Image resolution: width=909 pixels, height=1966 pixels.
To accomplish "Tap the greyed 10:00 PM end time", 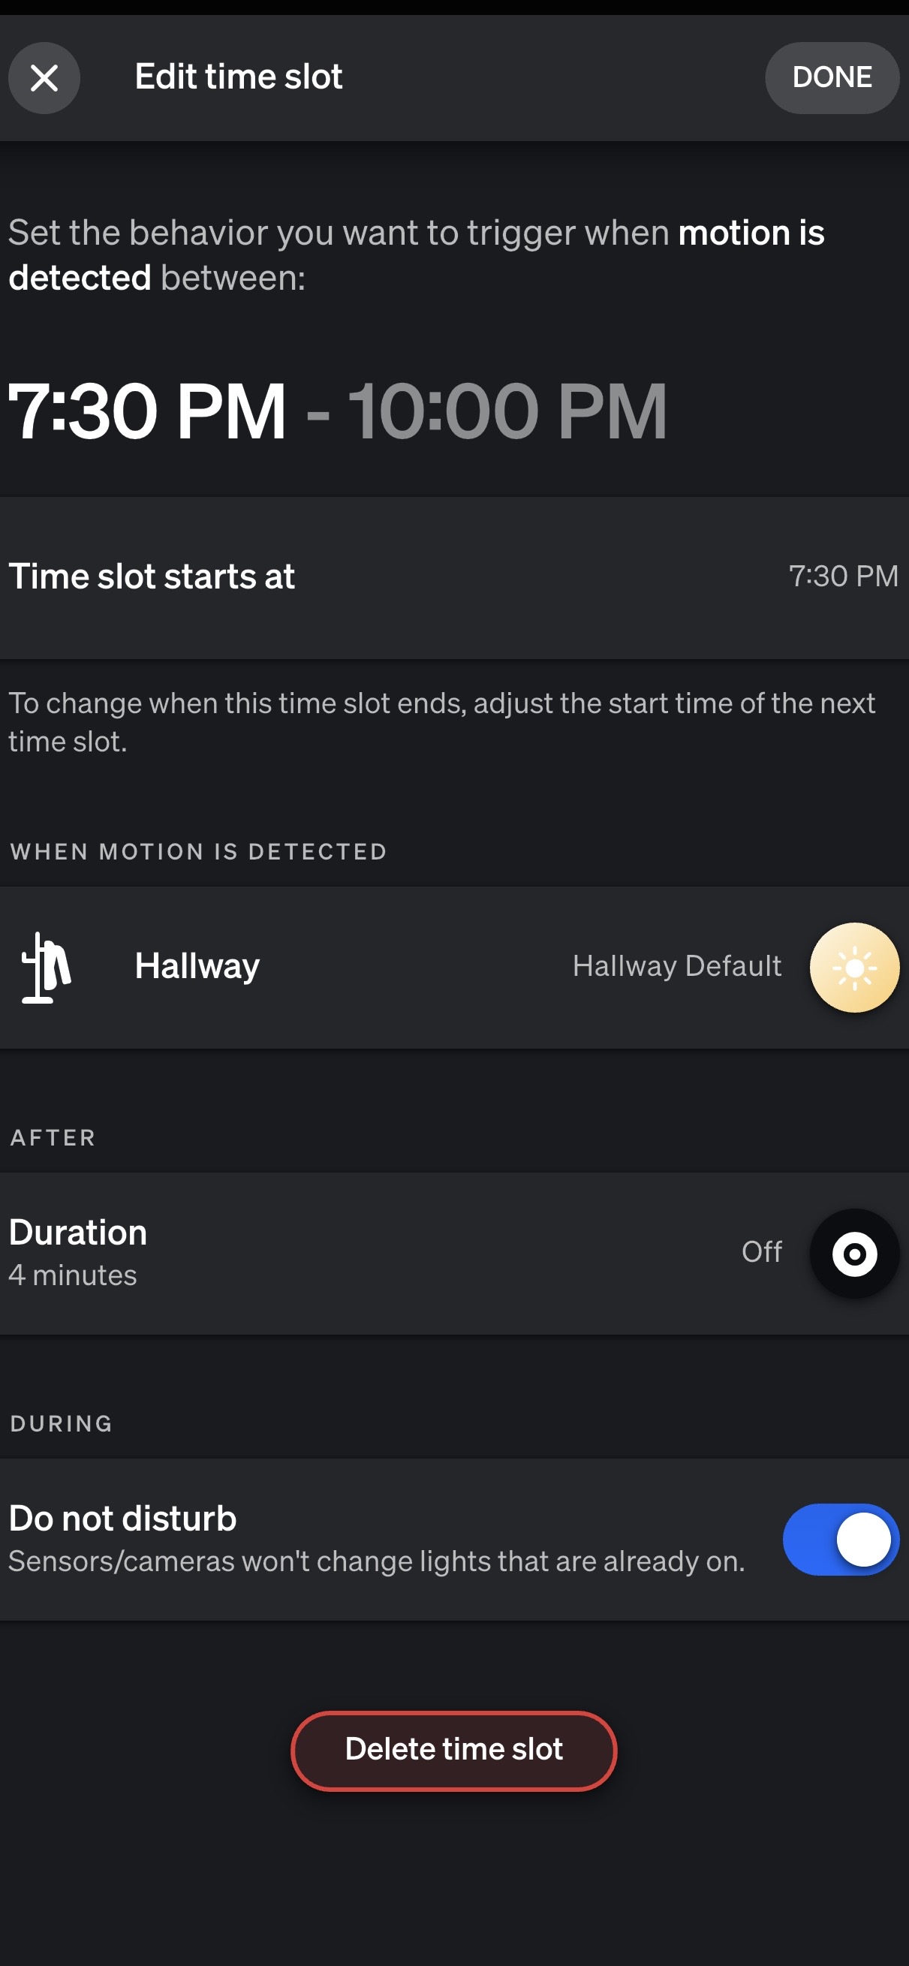I will (x=507, y=411).
